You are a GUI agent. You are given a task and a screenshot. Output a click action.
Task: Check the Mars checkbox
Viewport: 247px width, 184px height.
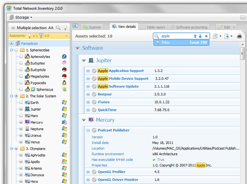[21, 116]
